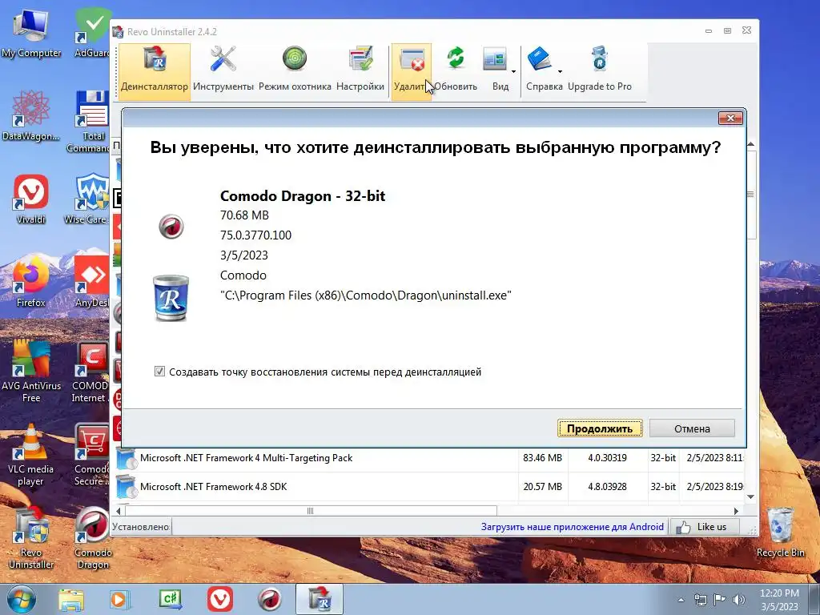Click the Revo recycle bin icon in dialog

pyautogui.click(x=171, y=298)
